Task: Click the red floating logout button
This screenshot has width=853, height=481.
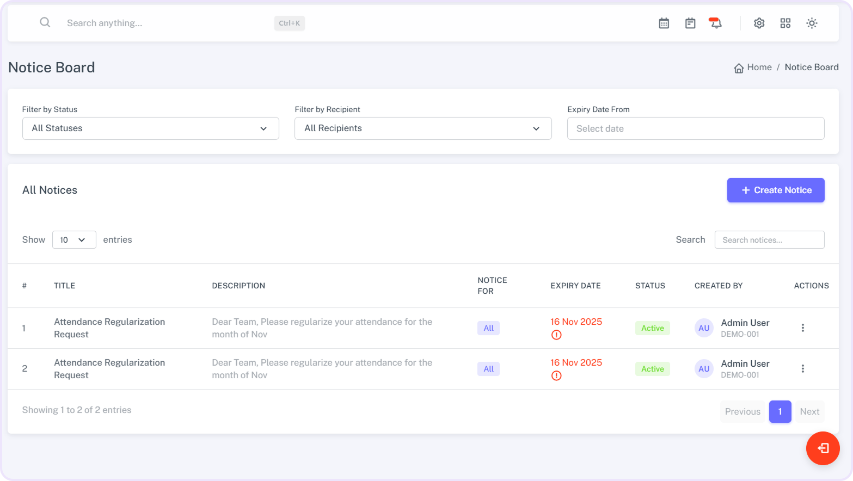Action: [x=823, y=448]
